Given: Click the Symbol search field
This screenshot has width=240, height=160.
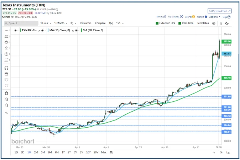Looking at the screenshot, I should (21, 23).
